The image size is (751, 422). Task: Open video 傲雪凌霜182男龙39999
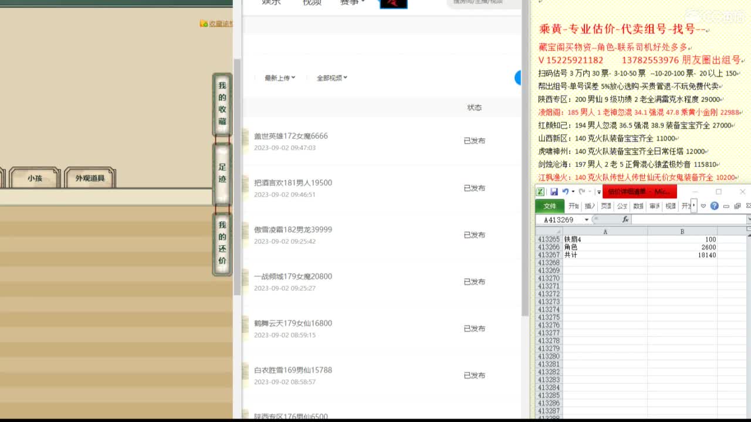pyautogui.click(x=293, y=230)
